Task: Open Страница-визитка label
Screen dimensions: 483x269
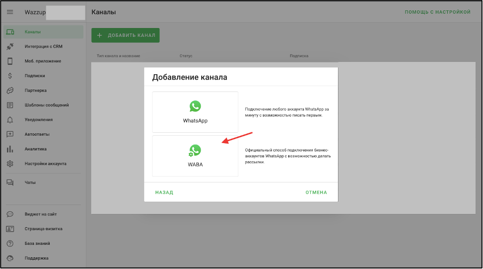Action: pyautogui.click(x=43, y=229)
